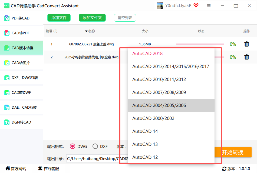This screenshot has width=257, height=173.
Task: Choose AutoCAD 2010/2011/2012 option
Action: [171, 79]
